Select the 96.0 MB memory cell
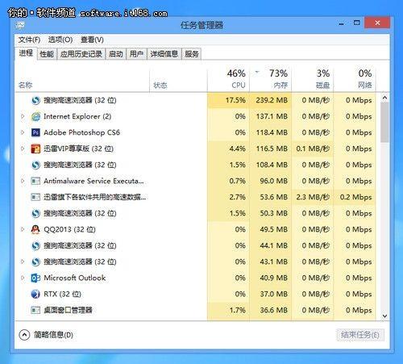The image size is (403, 364). pos(271,181)
